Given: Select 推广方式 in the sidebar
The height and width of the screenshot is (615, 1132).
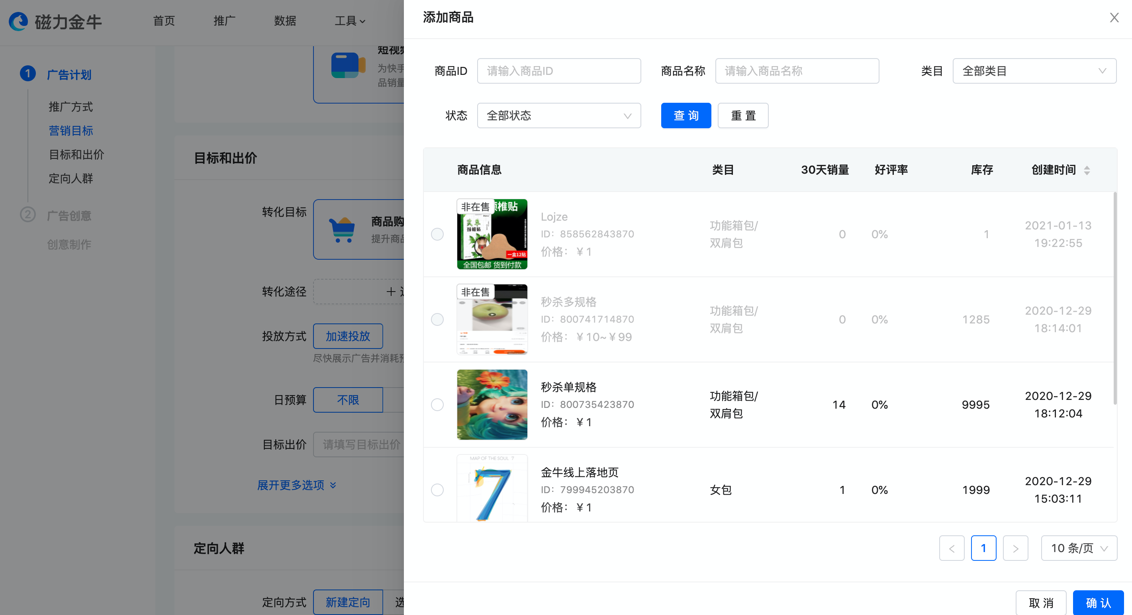Looking at the screenshot, I should (x=71, y=107).
